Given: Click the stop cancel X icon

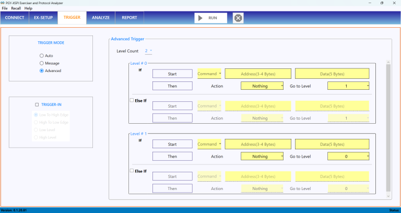Looking at the screenshot, I should click(x=238, y=18).
